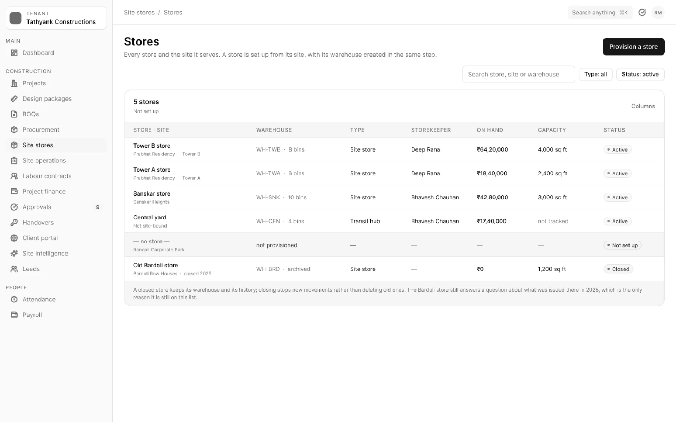Click the Not set up status badge

(622, 245)
